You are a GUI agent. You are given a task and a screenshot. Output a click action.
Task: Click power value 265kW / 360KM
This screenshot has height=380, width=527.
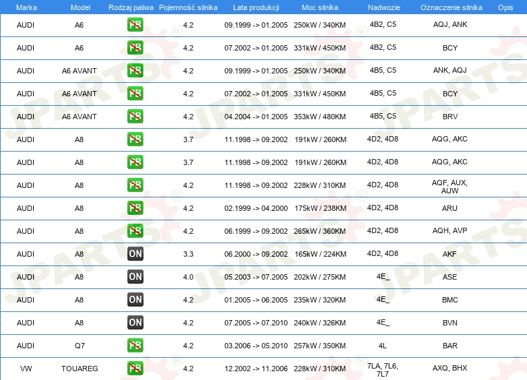319,231
